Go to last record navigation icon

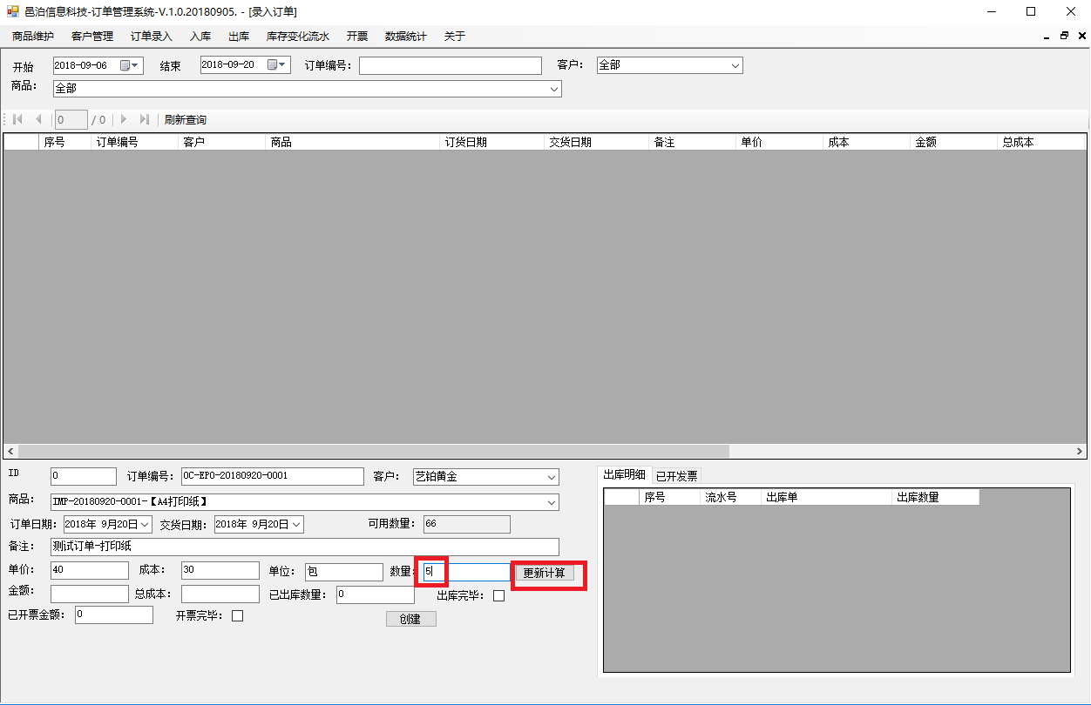145,119
